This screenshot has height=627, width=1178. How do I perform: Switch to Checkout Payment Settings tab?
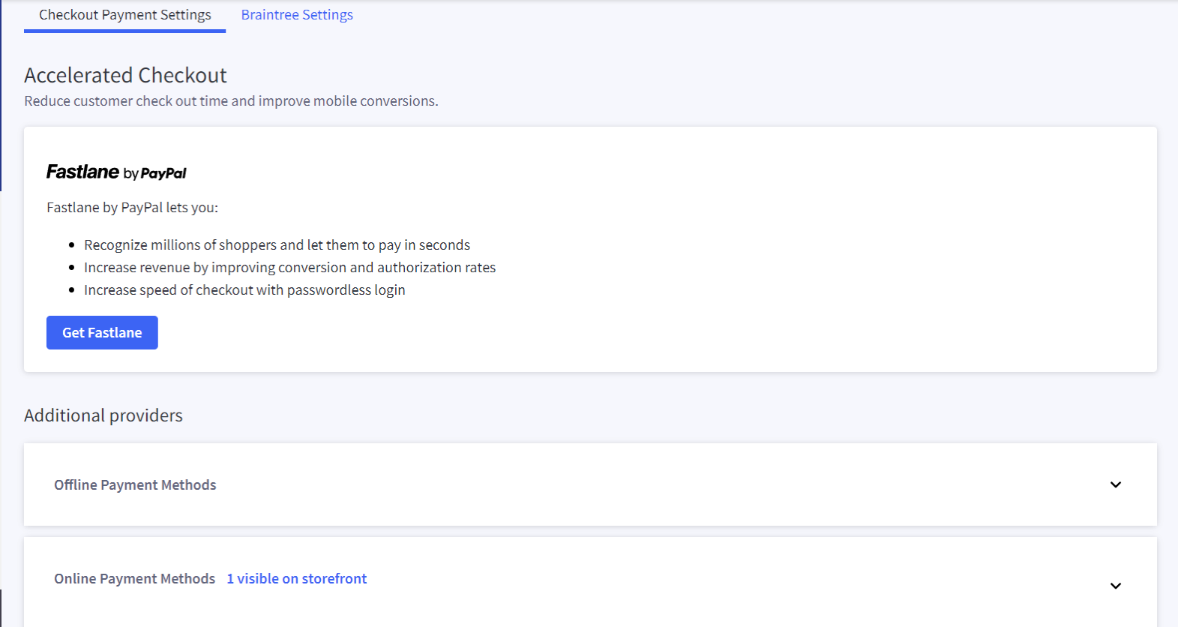pyautogui.click(x=124, y=15)
